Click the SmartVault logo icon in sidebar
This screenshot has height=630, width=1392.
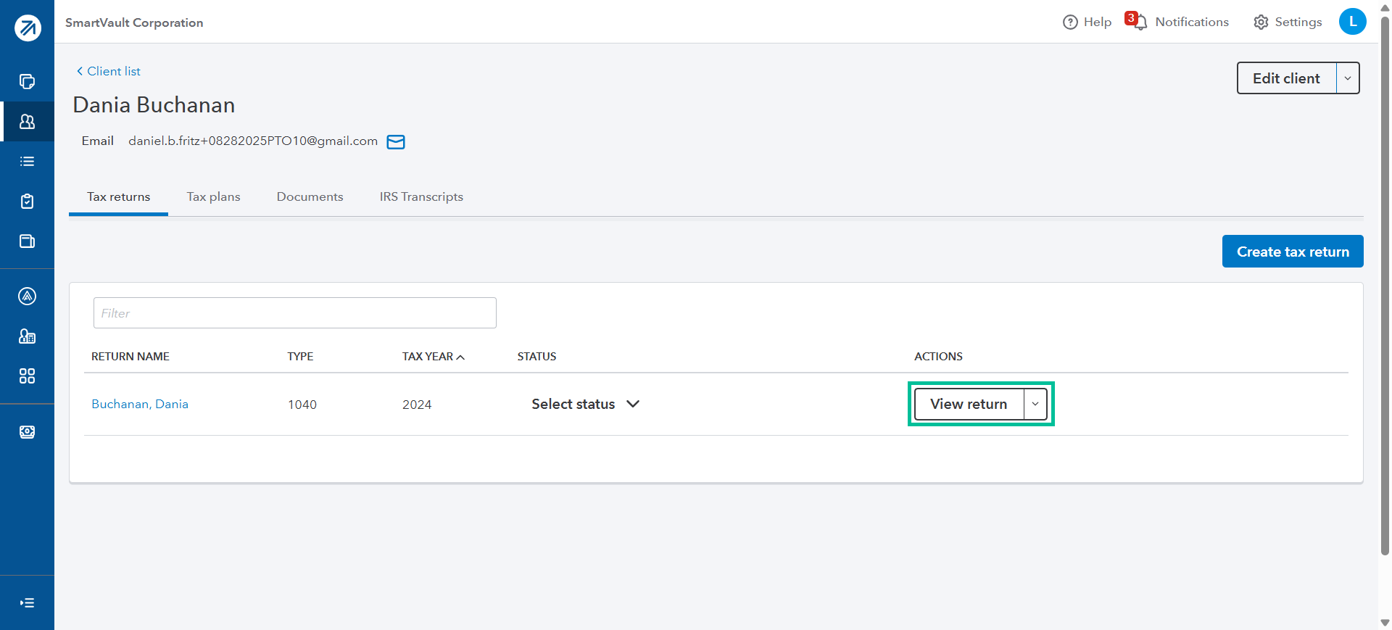click(x=28, y=28)
